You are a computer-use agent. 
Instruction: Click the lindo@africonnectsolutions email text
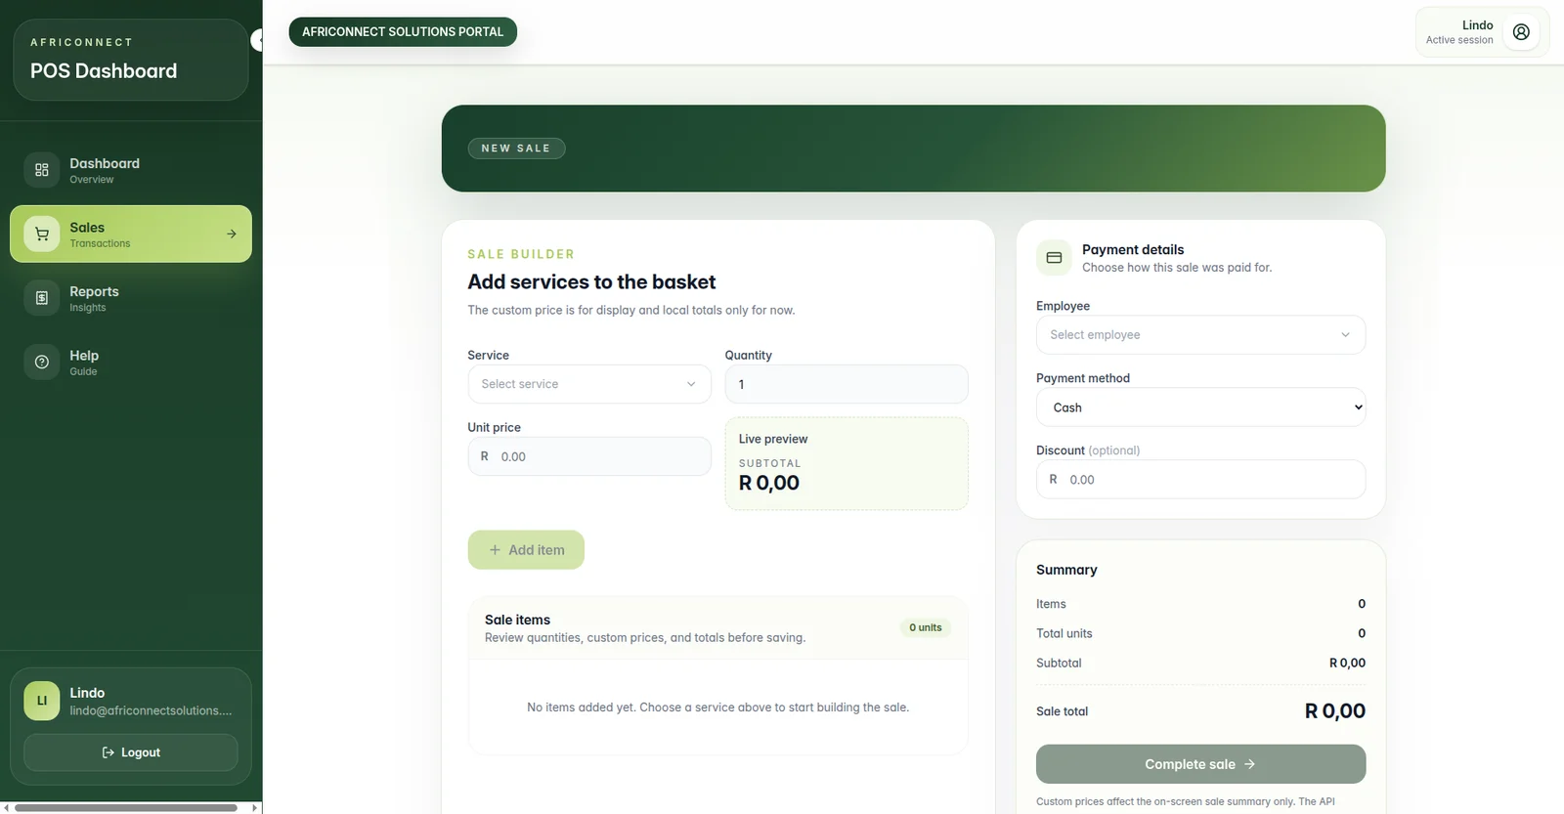(x=151, y=711)
